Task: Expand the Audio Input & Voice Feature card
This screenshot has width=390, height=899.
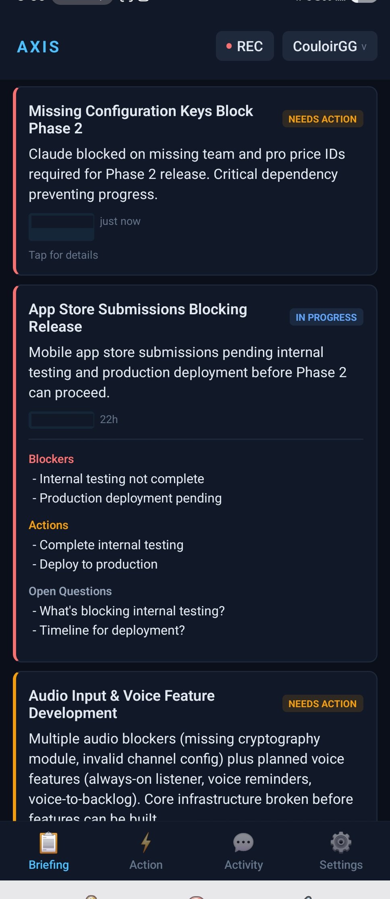Action: pos(122,704)
